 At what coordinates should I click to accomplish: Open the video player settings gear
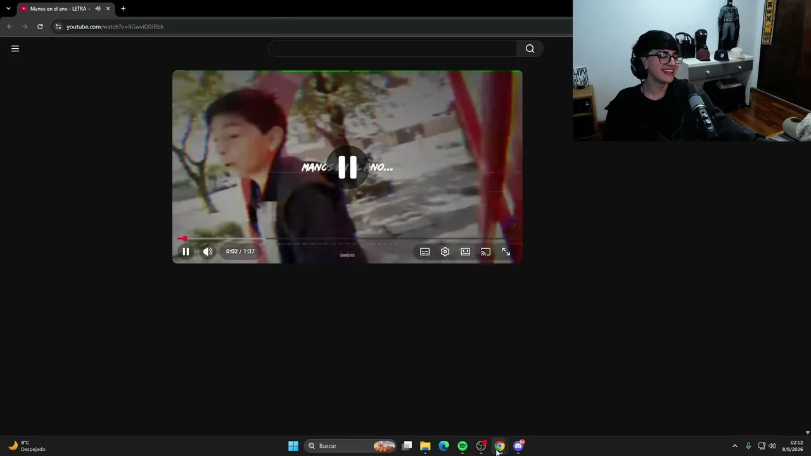point(445,251)
